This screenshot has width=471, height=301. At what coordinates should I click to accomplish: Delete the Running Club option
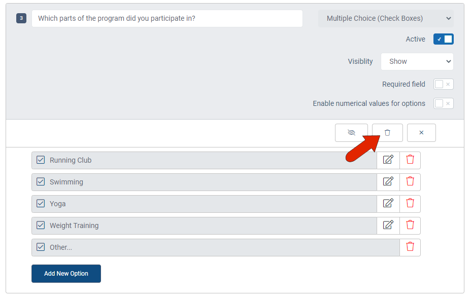click(x=410, y=160)
